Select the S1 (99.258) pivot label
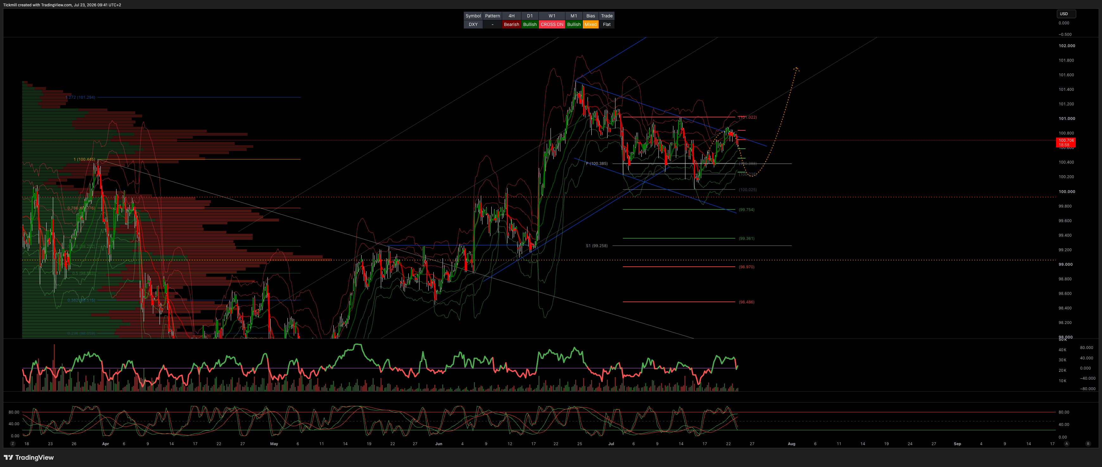 pos(597,246)
